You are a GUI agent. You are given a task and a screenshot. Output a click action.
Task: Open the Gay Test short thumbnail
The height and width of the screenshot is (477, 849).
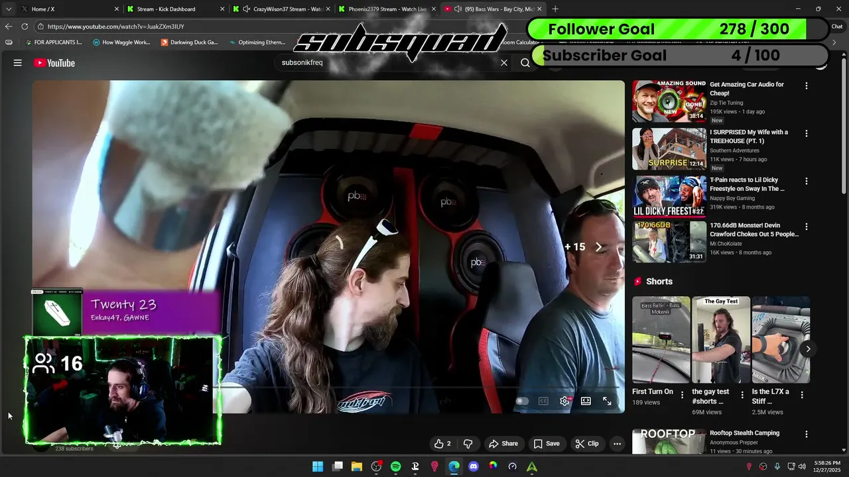pos(721,340)
